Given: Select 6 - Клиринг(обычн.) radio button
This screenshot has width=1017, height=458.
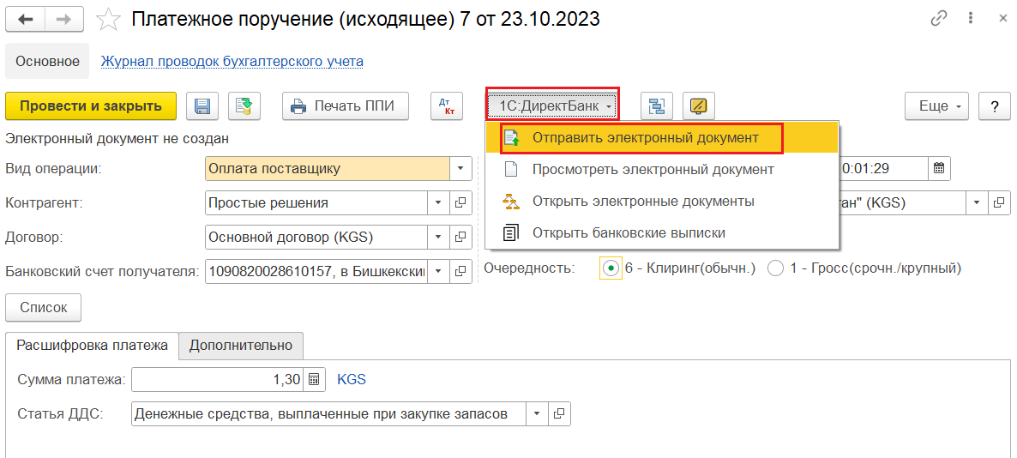Looking at the screenshot, I should pyautogui.click(x=611, y=268).
